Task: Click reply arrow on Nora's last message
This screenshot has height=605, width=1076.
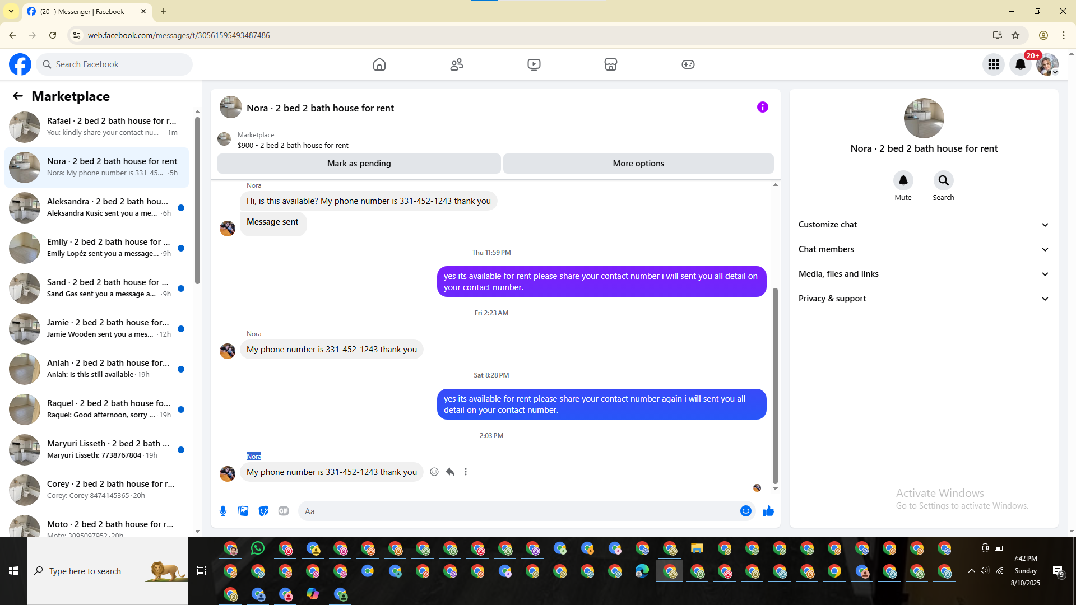Action: [450, 472]
